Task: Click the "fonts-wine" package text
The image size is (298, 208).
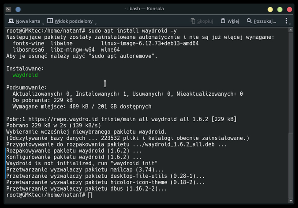Action: tap(28, 43)
